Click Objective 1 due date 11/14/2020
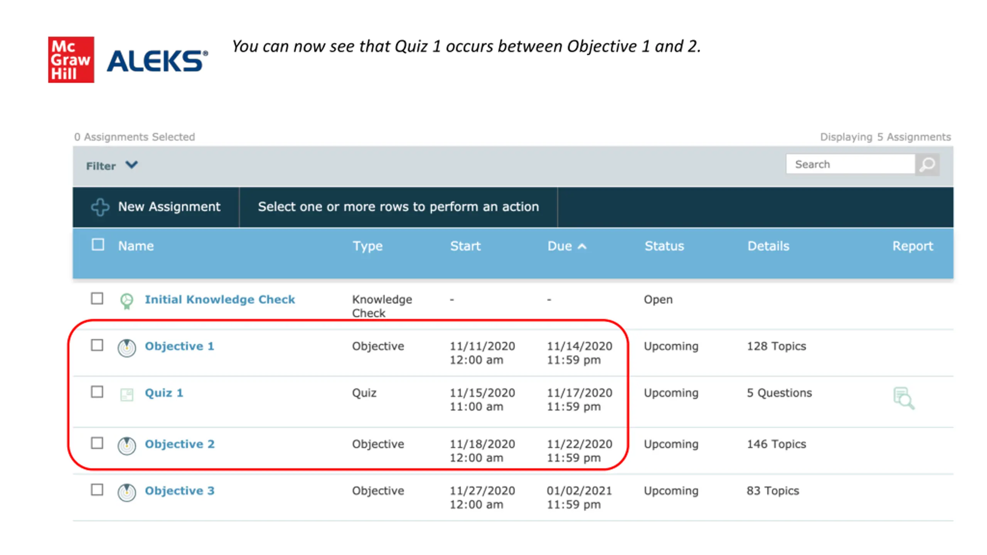 coord(579,346)
